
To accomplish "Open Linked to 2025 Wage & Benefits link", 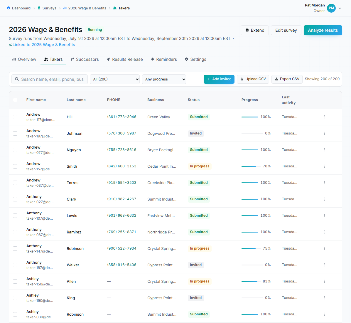I will pyautogui.click(x=44, y=45).
